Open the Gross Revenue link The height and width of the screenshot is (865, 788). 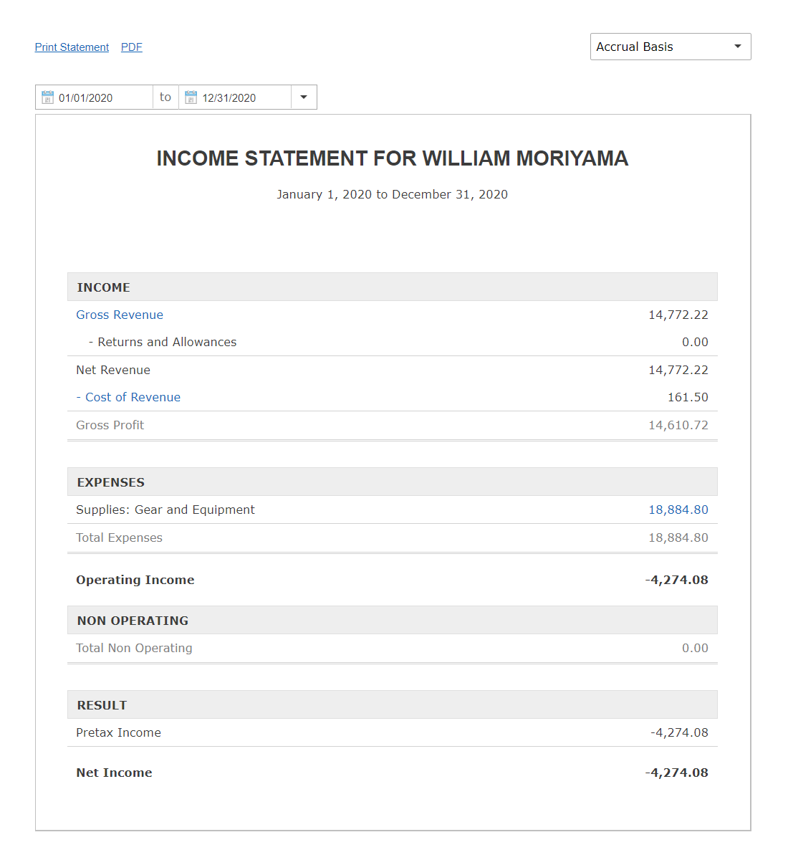pyautogui.click(x=120, y=315)
